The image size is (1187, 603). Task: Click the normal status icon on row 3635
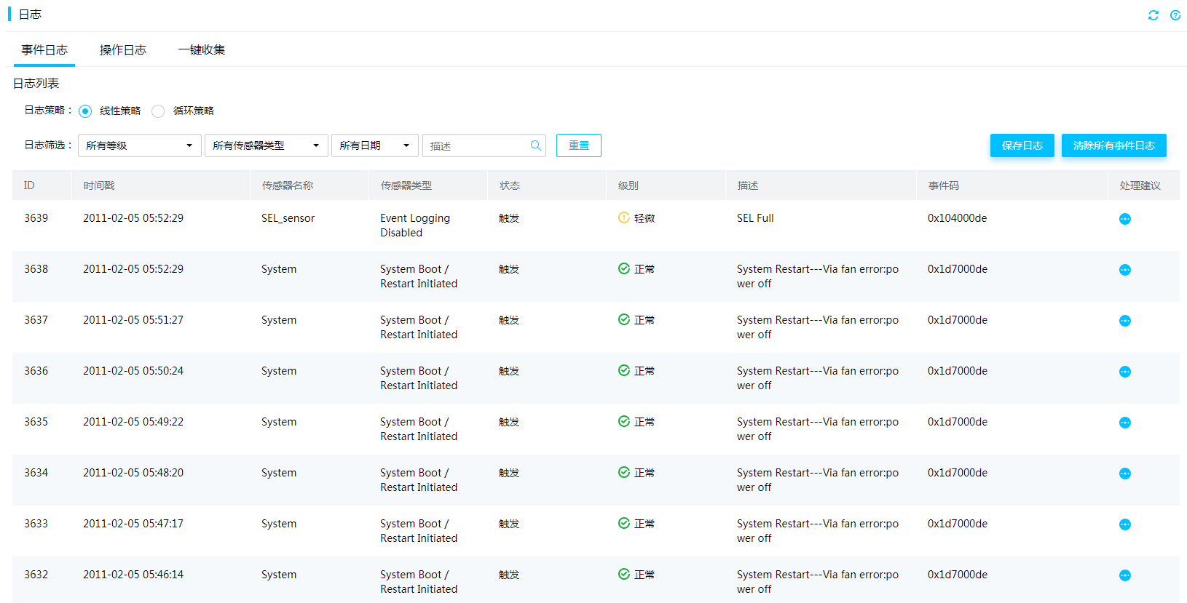coord(624,421)
